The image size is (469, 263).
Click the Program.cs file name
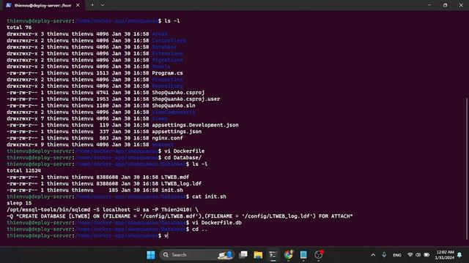pos(167,73)
